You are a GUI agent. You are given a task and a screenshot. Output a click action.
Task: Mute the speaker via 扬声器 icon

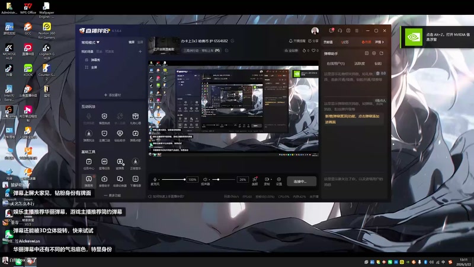[x=205, y=180]
